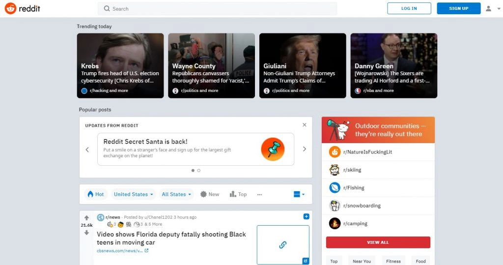The image size is (503, 265).
Task: Click the VIEW ALL button
Action: 378,242
